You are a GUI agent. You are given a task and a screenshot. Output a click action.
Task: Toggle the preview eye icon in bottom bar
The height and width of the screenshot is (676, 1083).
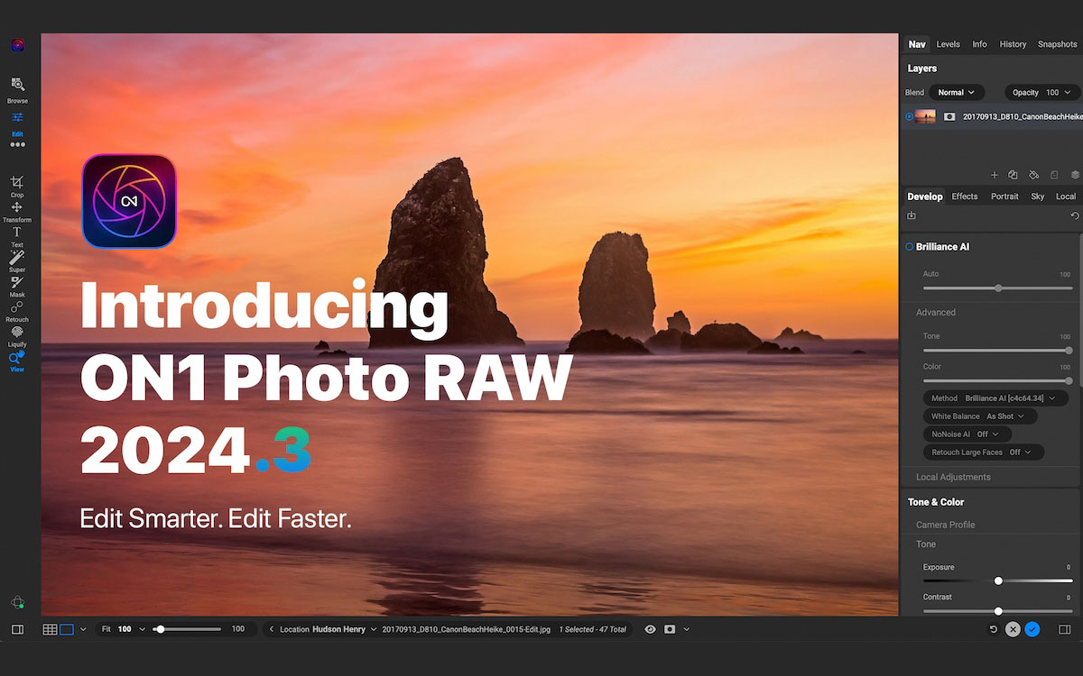(x=650, y=629)
